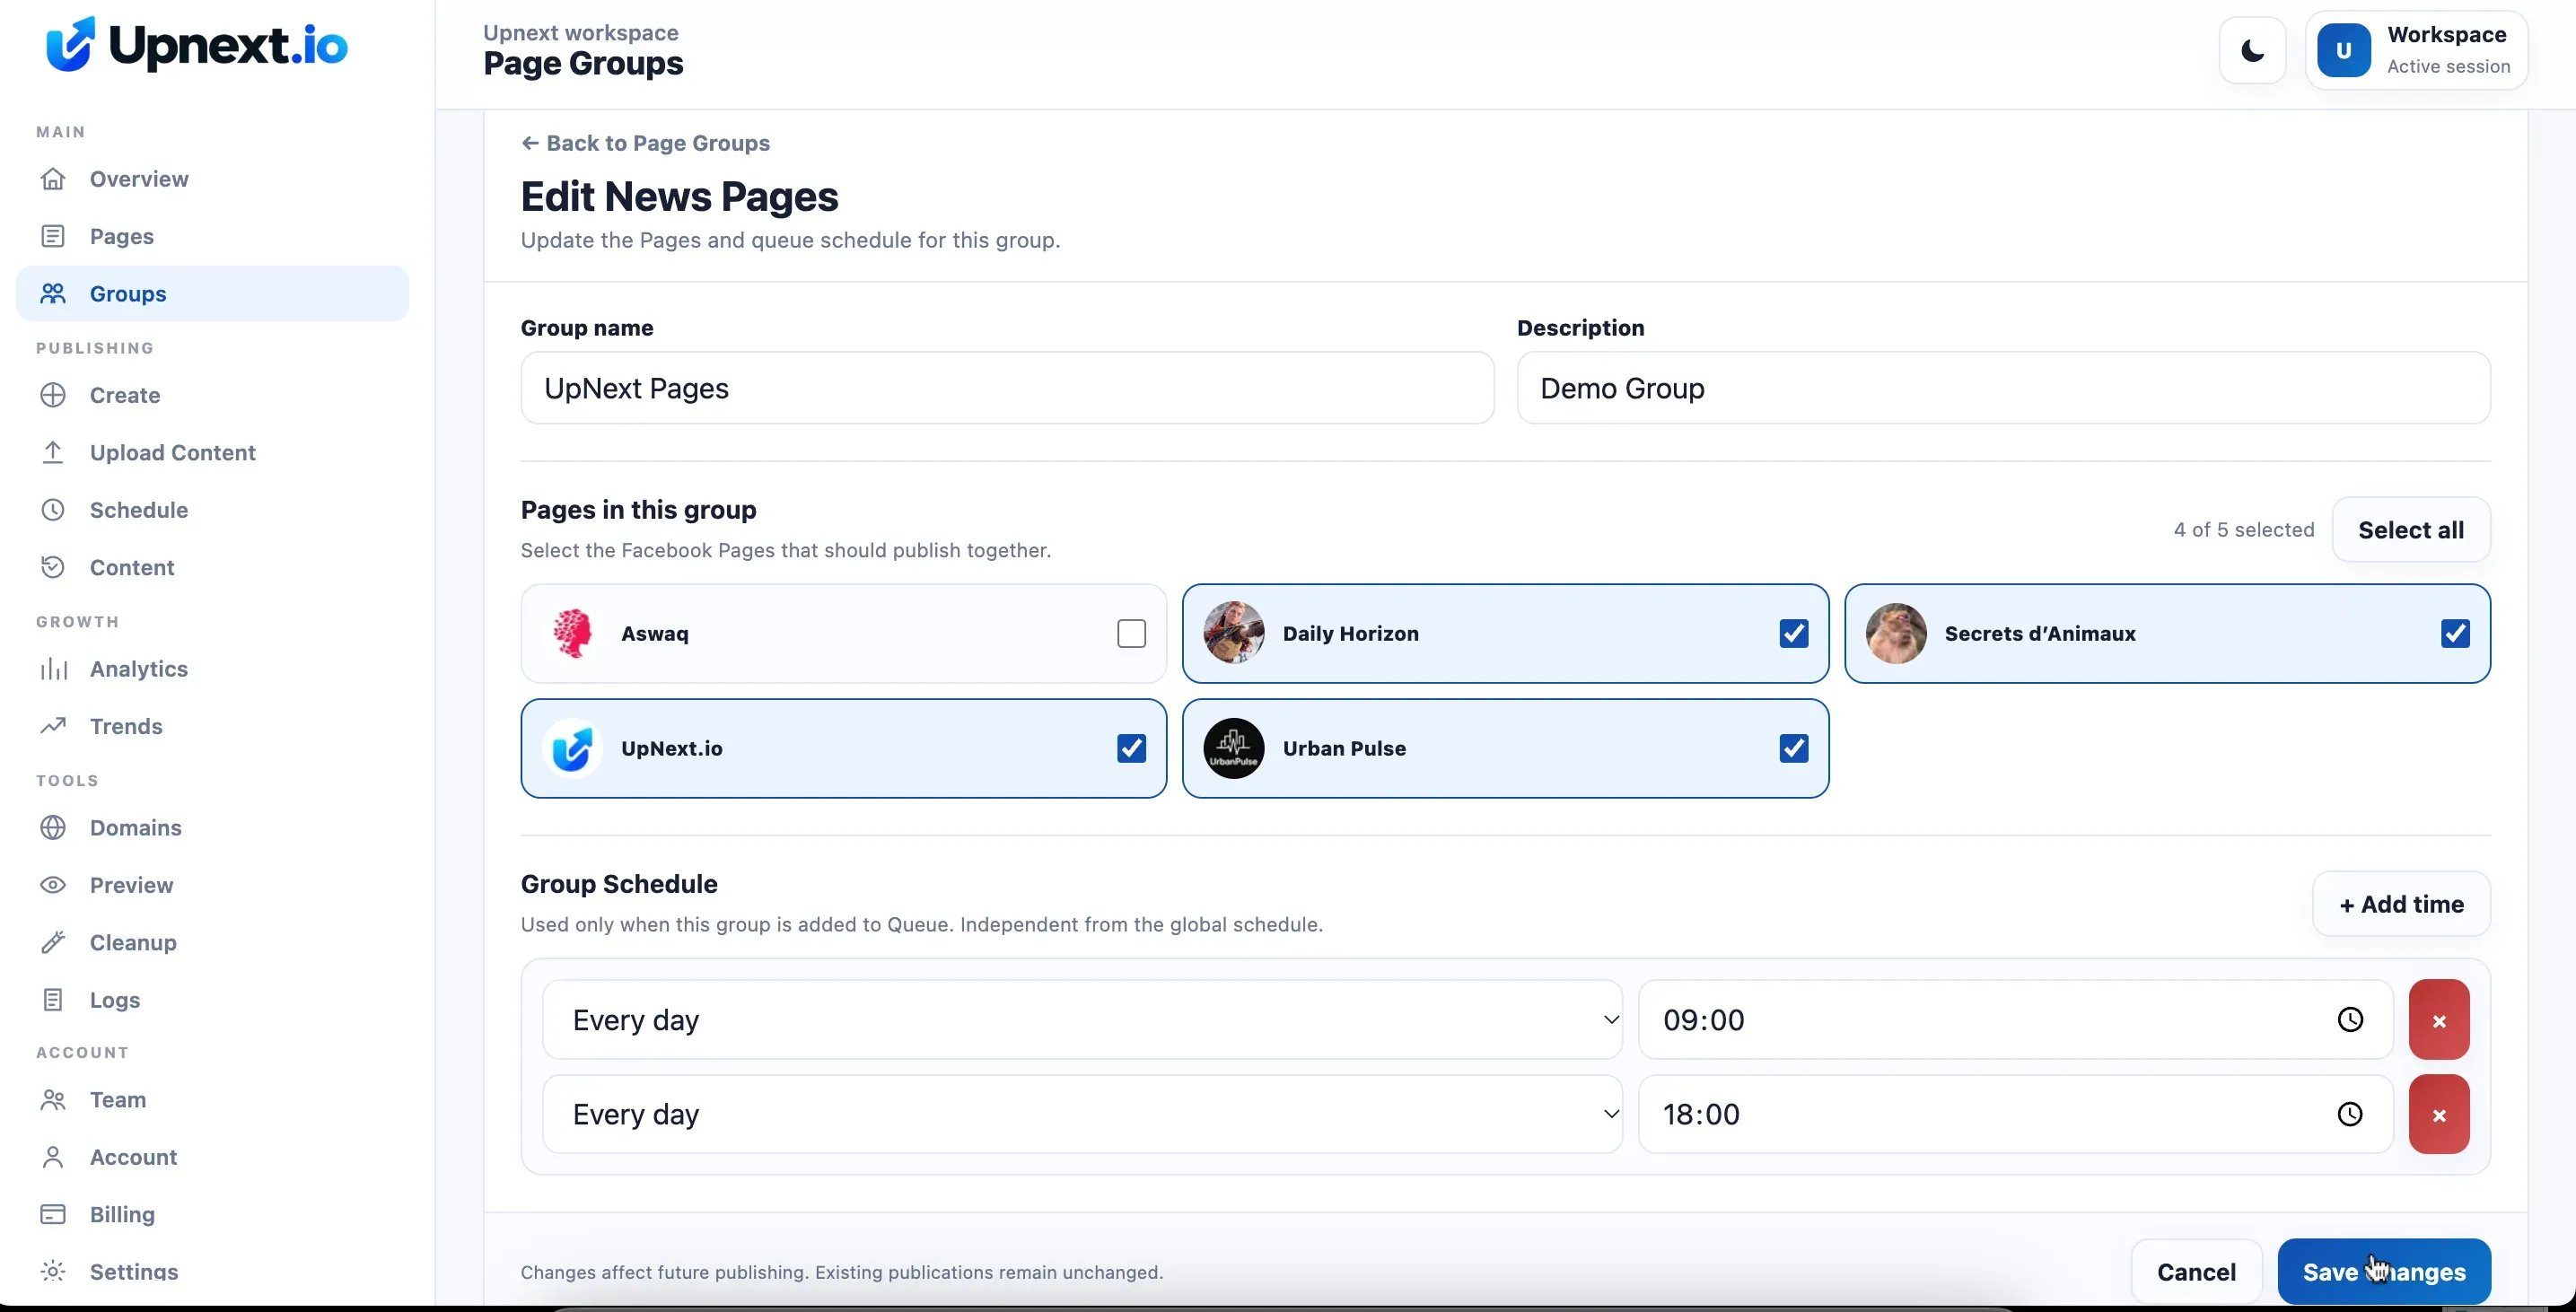The height and width of the screenshot is (1312, 2576).
Task: Click the Cleanup brush icon
Action: [x=53, y=942]
